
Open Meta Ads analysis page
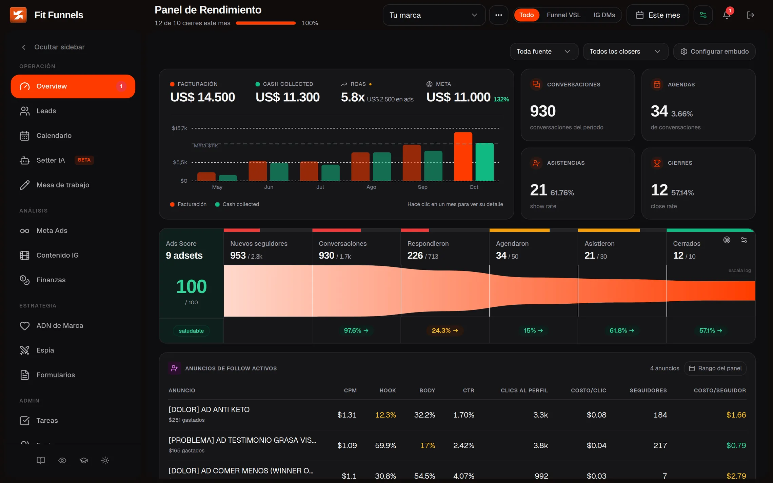click(73, 230)
